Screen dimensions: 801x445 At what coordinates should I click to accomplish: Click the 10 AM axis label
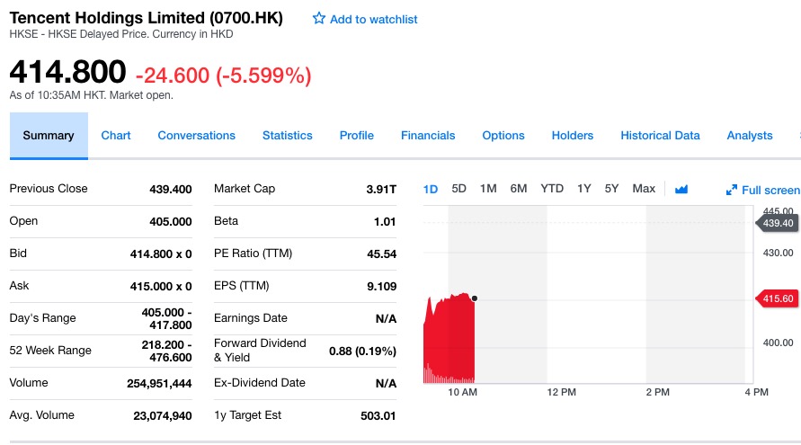pyautogui.click(x=462, y=392)
